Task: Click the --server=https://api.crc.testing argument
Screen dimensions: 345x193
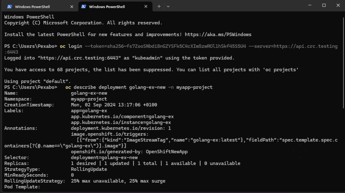Action: click(x=293, y=46)
